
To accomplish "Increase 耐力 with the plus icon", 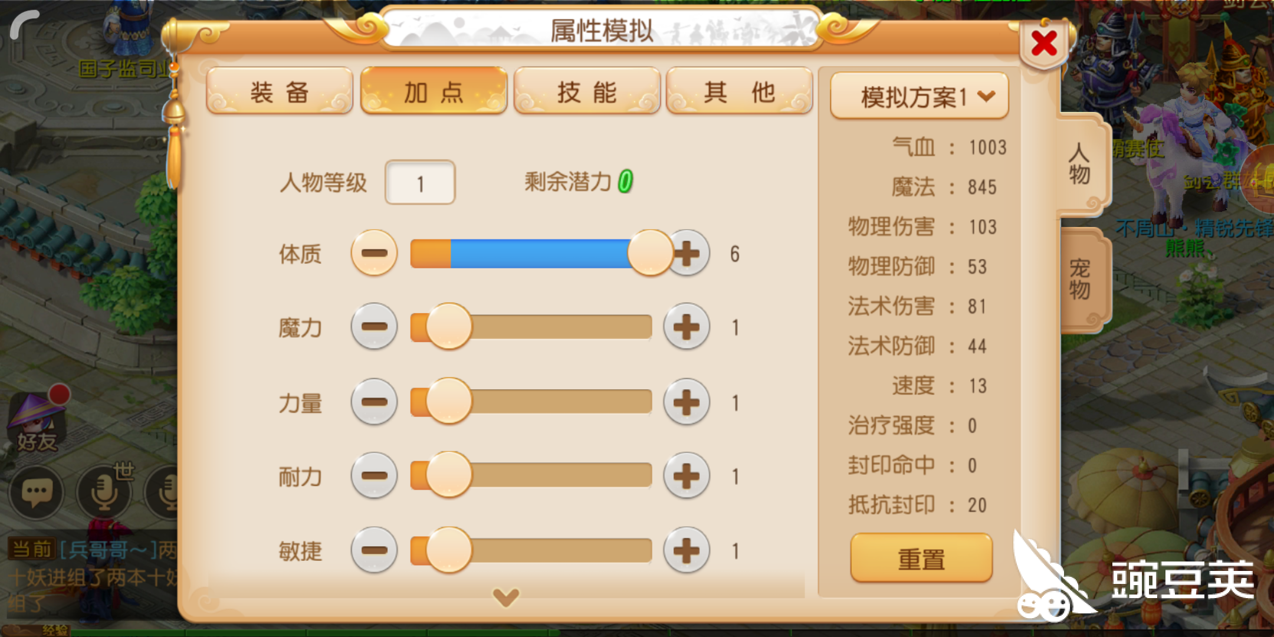I will coord(686,476).
